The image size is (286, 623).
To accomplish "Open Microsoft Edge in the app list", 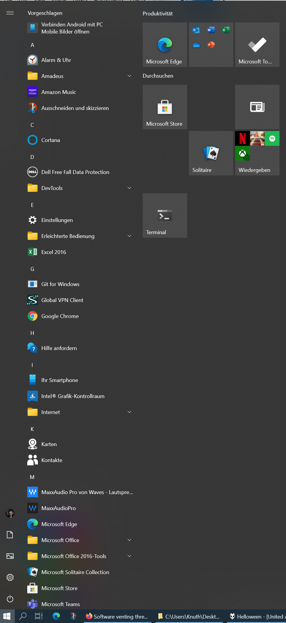I will click(80, 524).
